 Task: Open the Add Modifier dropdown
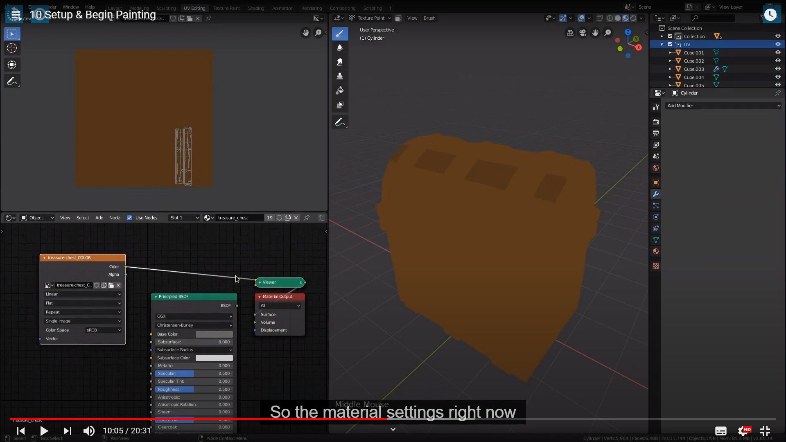(x=723, y=106)
